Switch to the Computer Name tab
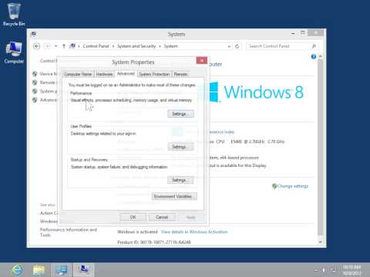370x277 pixels. [78, 75]
